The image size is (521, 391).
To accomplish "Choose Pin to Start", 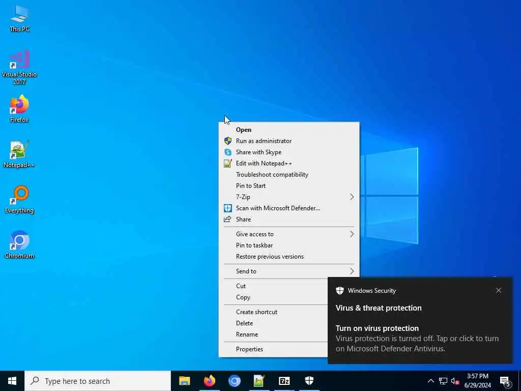I will [289, 186].
